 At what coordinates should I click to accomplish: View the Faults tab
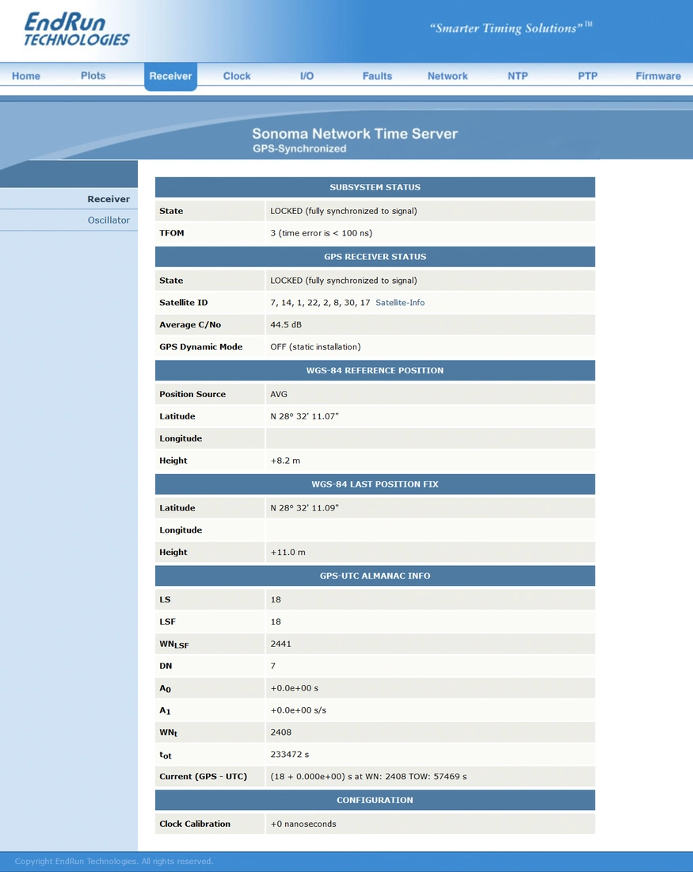377,76
